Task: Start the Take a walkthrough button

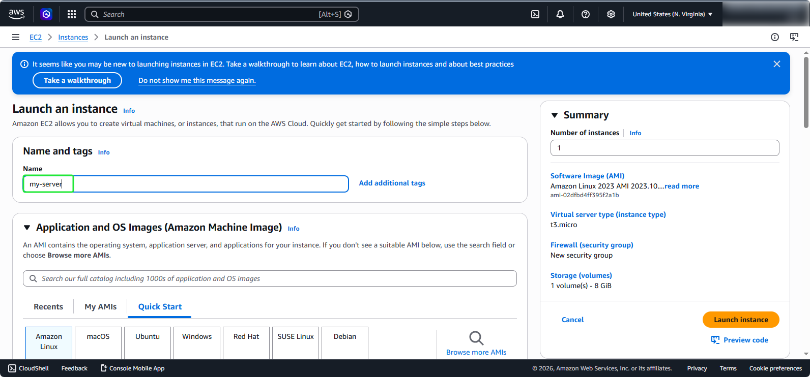Action: 77,80
